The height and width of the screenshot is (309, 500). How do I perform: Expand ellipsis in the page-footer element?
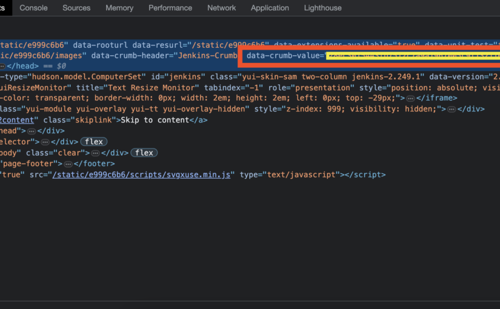[68, 164]
